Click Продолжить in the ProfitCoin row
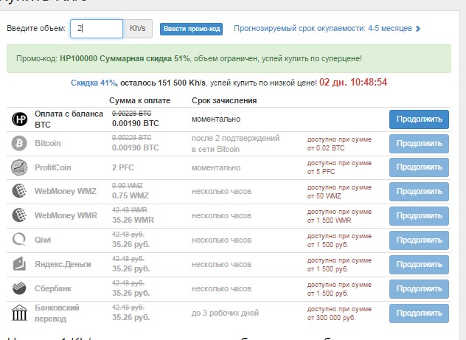 point(419,167)
